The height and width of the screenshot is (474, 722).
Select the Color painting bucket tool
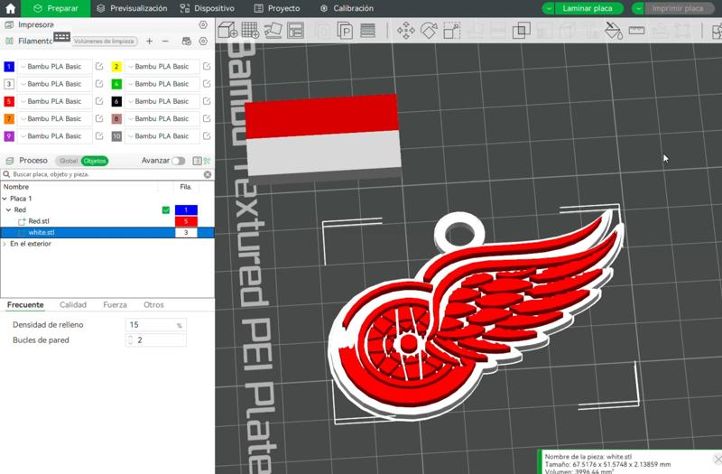pos(614,31)
